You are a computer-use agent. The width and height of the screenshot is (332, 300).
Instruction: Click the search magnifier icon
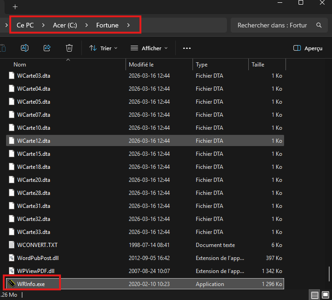pos(319,25)
